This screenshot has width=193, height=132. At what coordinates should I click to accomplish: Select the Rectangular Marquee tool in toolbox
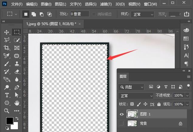tap(17, 32)
